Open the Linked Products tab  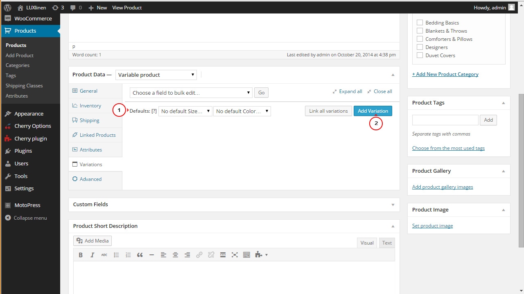tap(95, 135)
